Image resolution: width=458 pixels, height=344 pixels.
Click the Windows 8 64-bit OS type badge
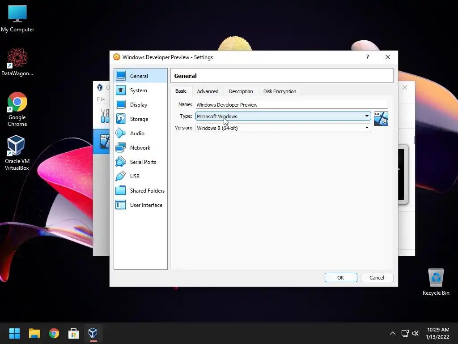coord(381,119)
